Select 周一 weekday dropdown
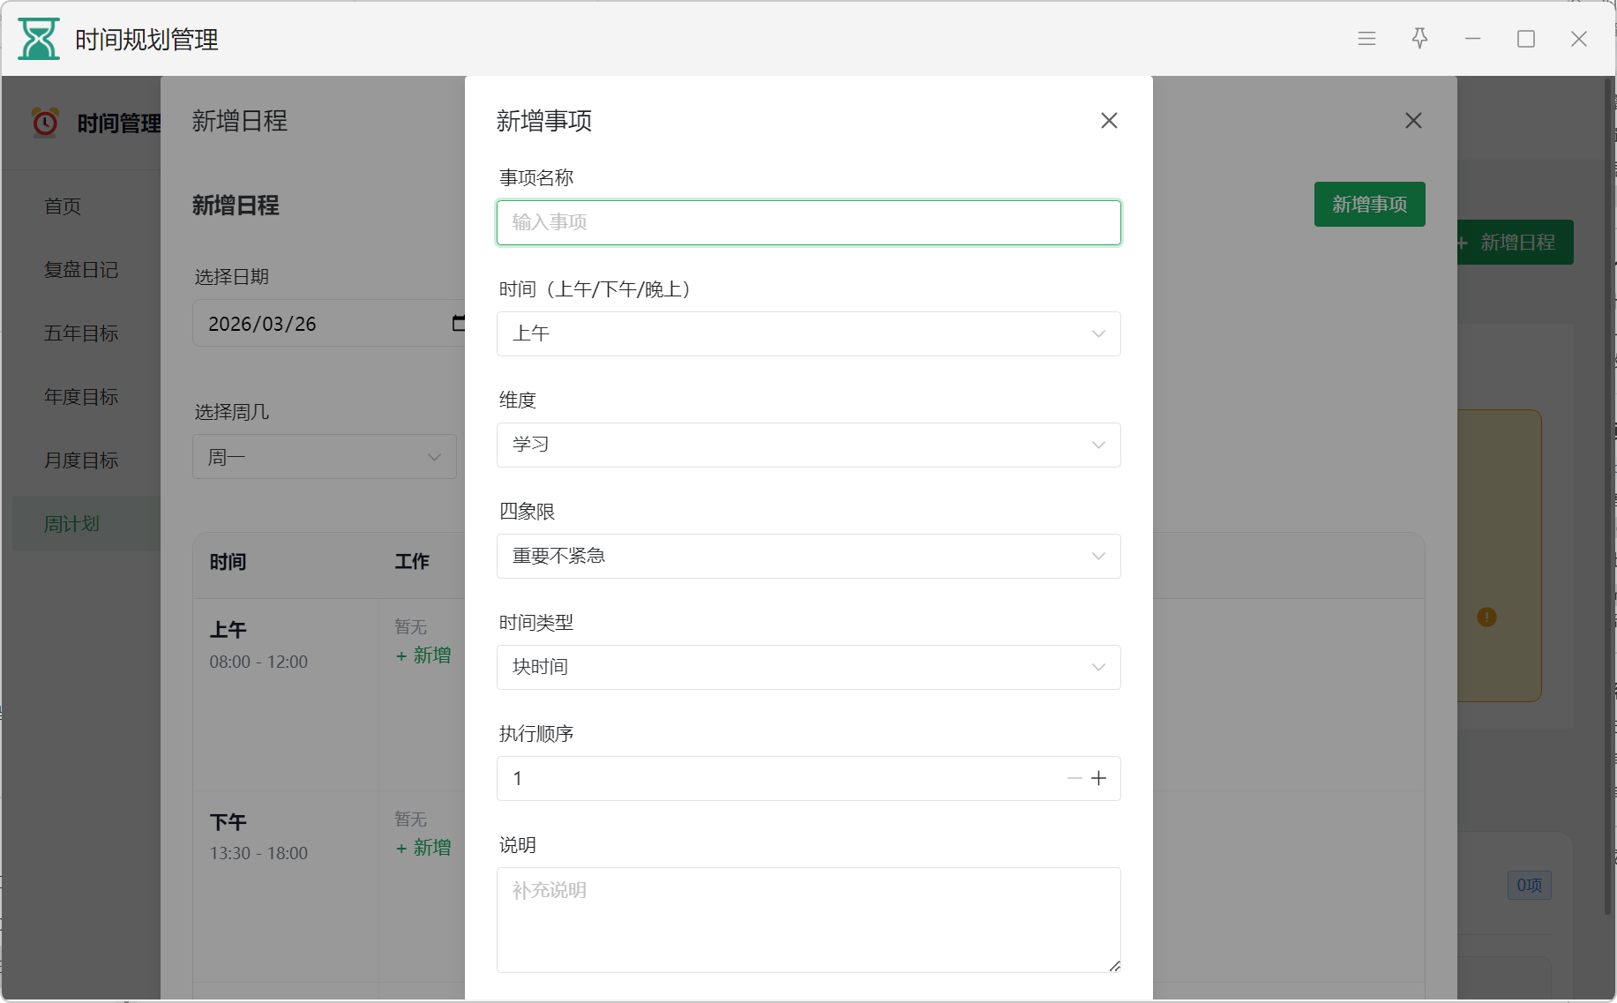The width and height of the screenshot is (1617, 1003). pos(324,457)
